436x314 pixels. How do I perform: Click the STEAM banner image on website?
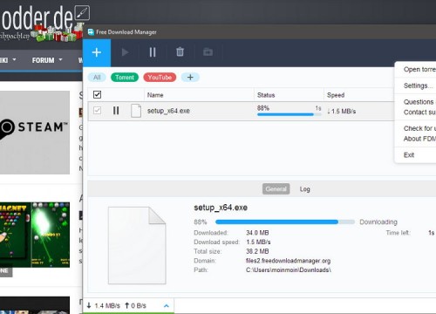pyautogui.click(x=35, y=133)
